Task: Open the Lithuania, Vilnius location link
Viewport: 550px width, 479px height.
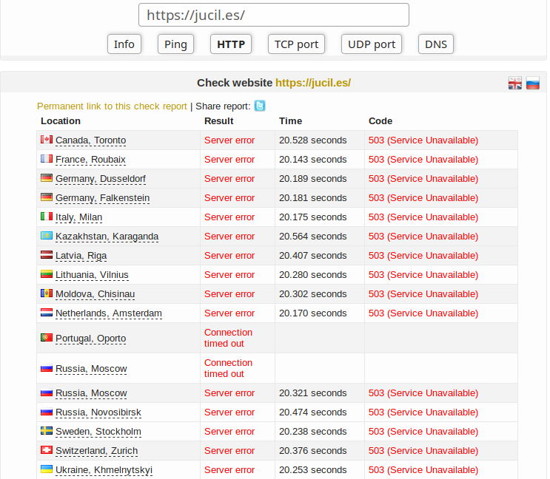Action: (x=92, y=275)
